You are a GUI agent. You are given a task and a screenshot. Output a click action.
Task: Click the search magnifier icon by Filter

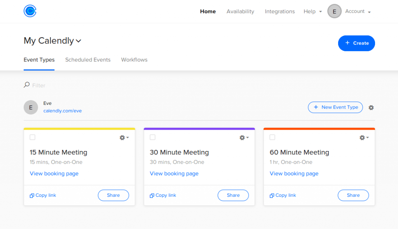point(27,85)
